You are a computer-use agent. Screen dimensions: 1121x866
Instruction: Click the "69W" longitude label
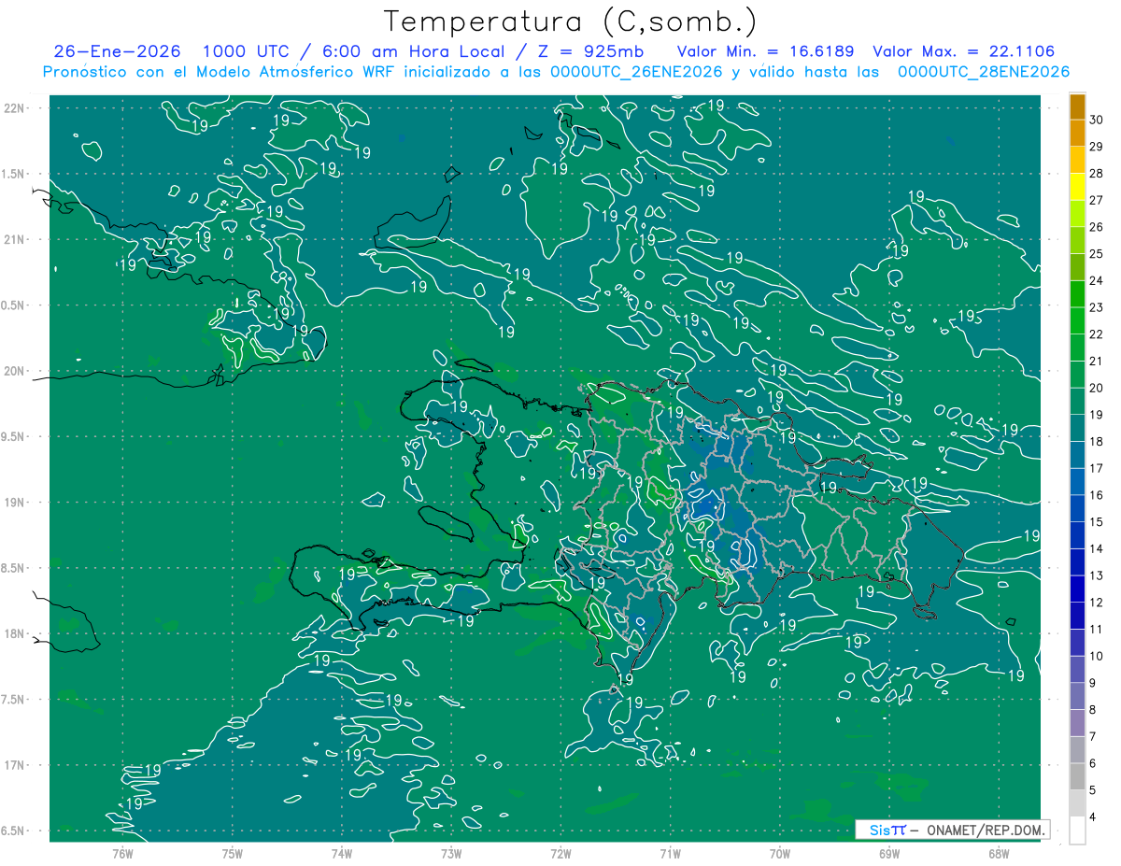889,854
